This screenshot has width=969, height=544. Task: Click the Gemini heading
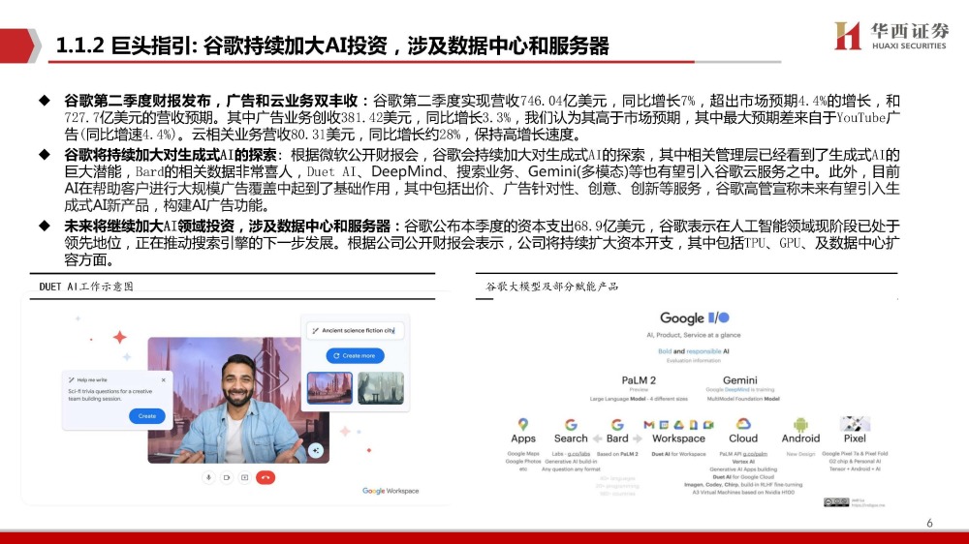739,380
